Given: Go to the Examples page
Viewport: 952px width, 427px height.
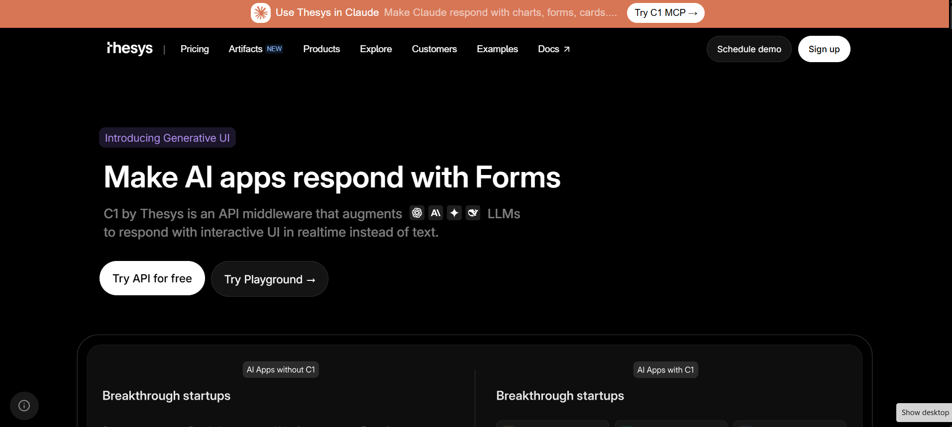Looking at the screenshot, I should click(497, 49).
